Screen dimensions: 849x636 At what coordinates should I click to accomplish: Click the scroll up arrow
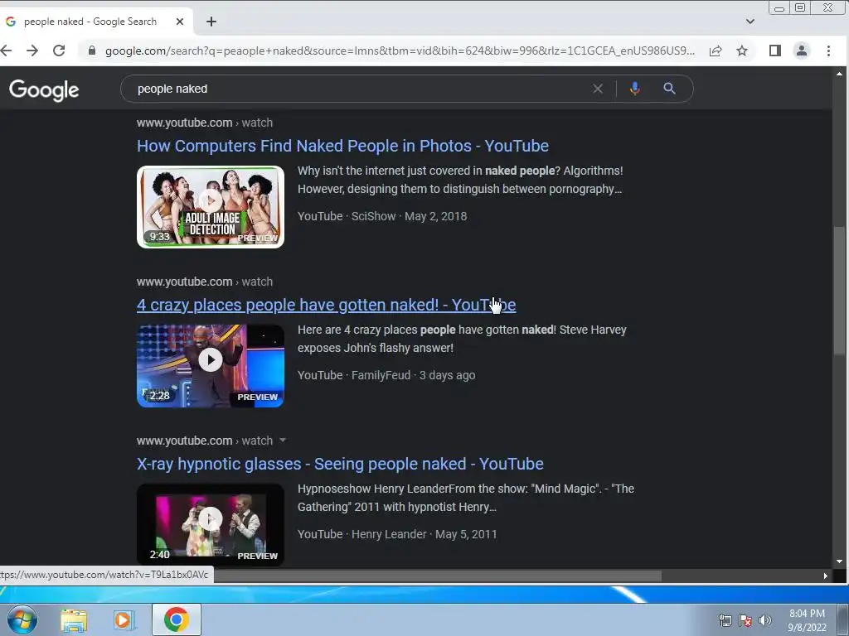pyautogui.click(x=839, y=74)
